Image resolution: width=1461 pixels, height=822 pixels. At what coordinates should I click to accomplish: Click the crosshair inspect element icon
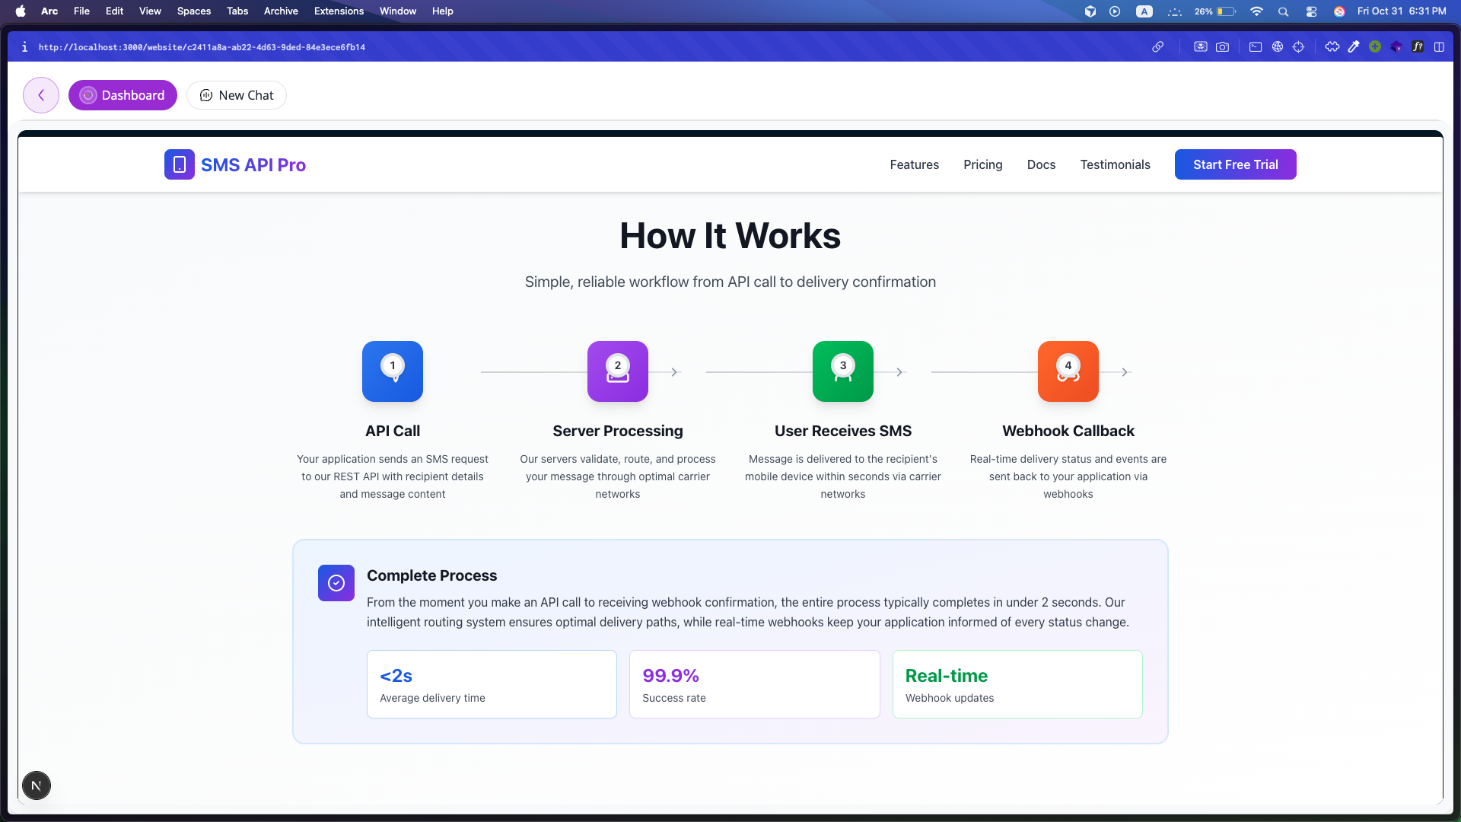click(1299, 47)
